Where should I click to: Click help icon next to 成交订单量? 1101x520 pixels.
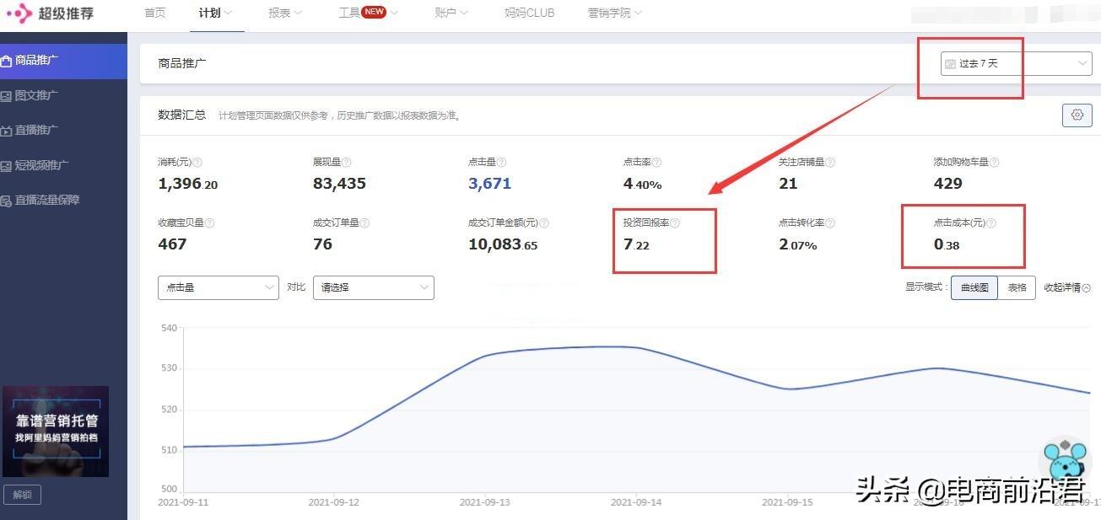pyautogui.click(x=365, y=223)
